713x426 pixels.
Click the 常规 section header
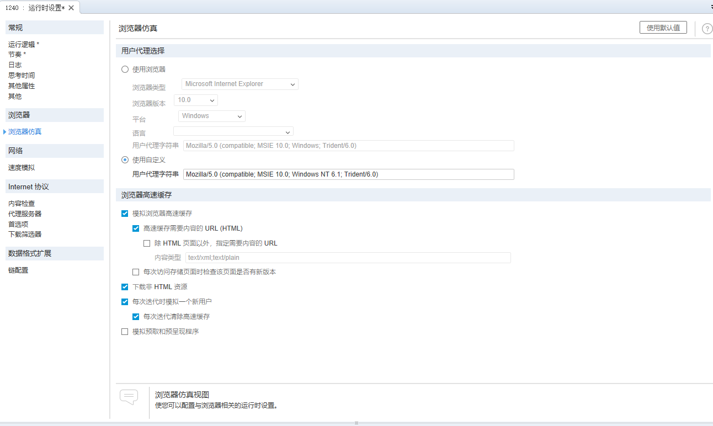point(54,28)
